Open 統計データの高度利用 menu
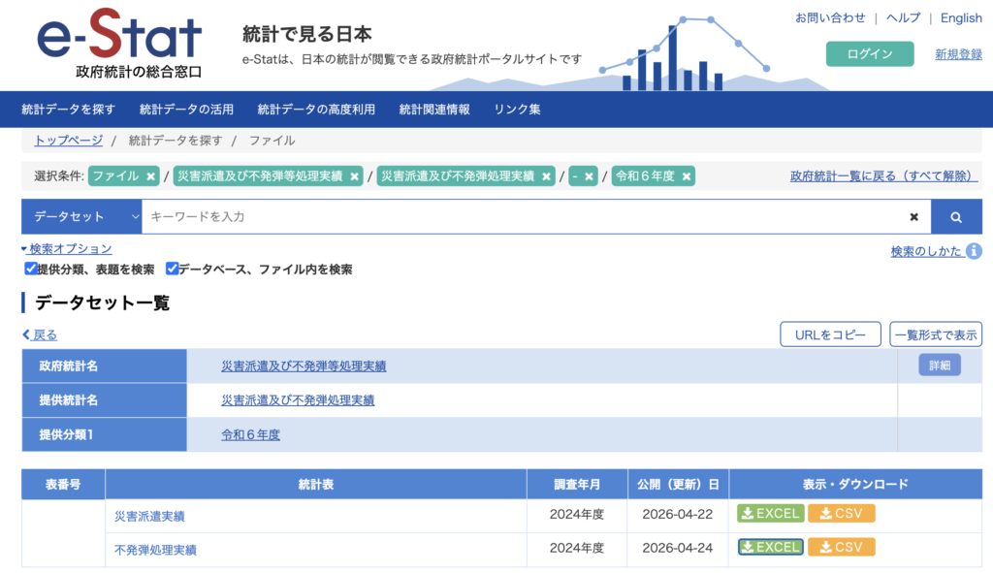Image resolution: width=993 pixels, height=573 pixels. click(x=316, y=110)
